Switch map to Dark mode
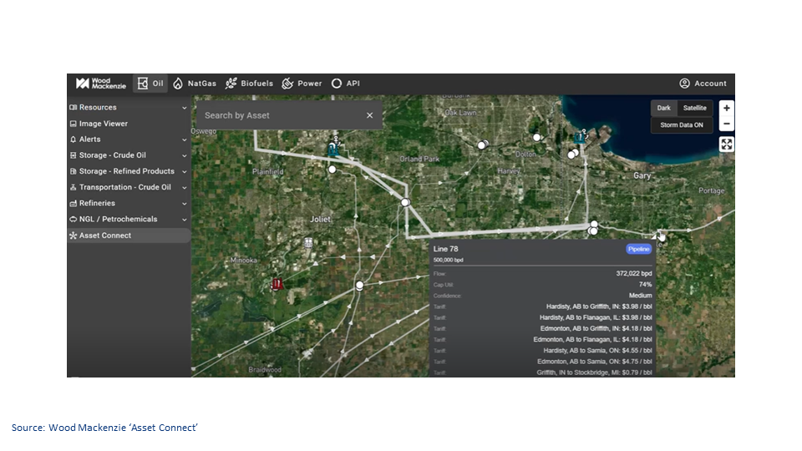The height and width of the screenshot is (451, 802). click(663, 108)
